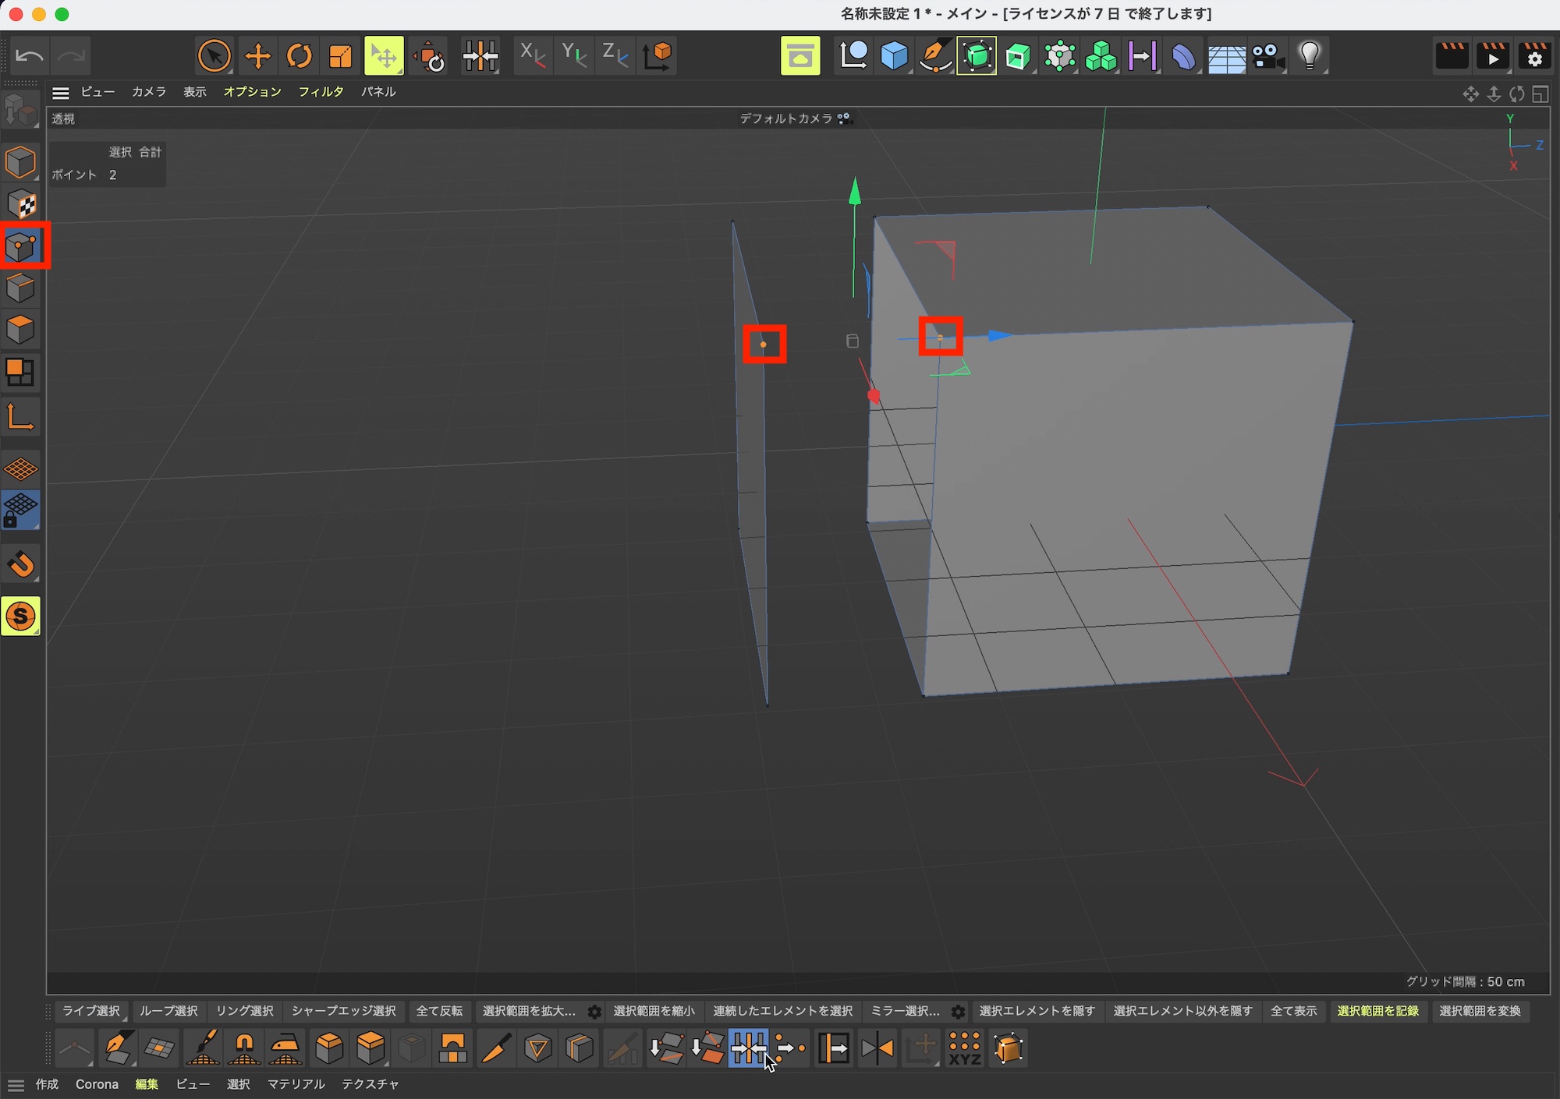This screenshot has height=1099, width=1560.
Task: Toggle the X axis lock
Action: coord(532,56)
